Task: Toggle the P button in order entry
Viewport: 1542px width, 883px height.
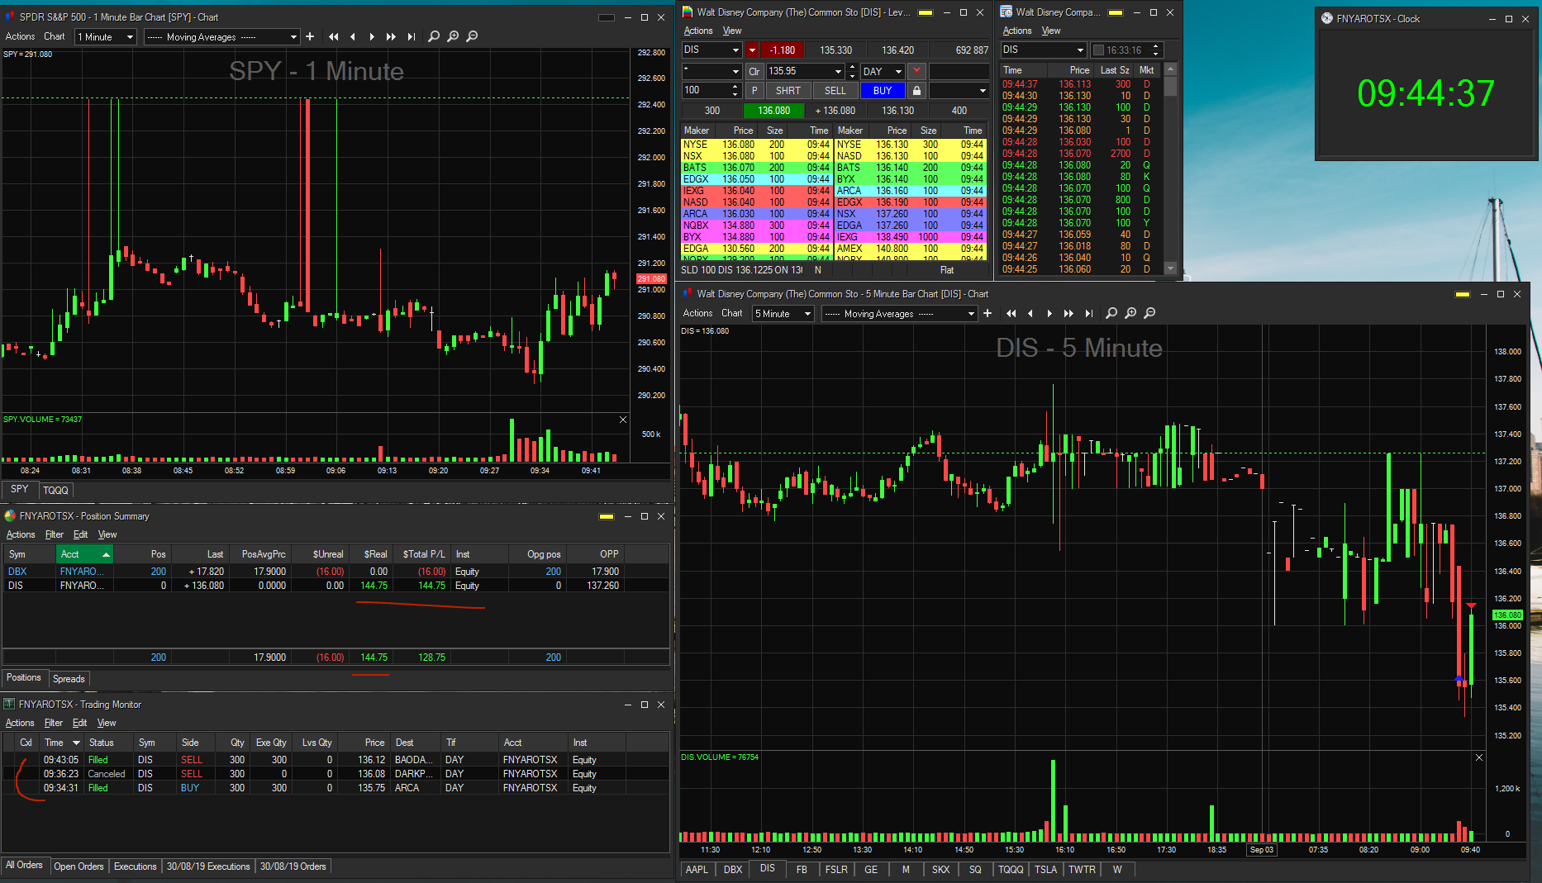Action: (754, 91)
